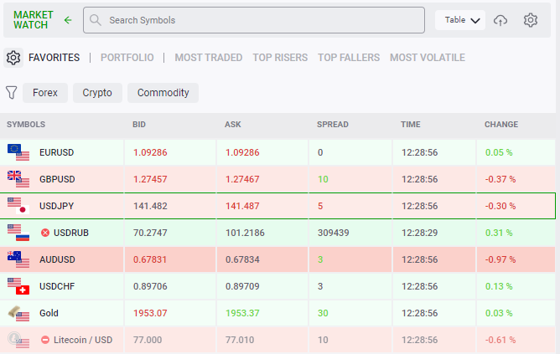This screenshot has height=354, width=560.
Task: Filter by Crypto
Action: click(x=97, y=93)
